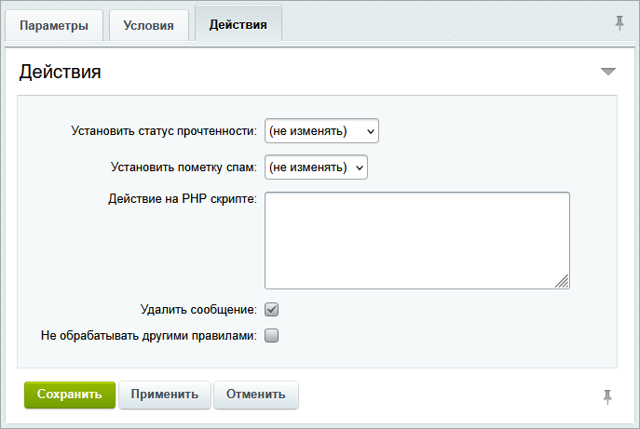Image resolution: width=640 pixels, height=429 pixels.
Task: Collapse the Действия section with the triangle
Action: pyautogui.click(x=607, y=72)
